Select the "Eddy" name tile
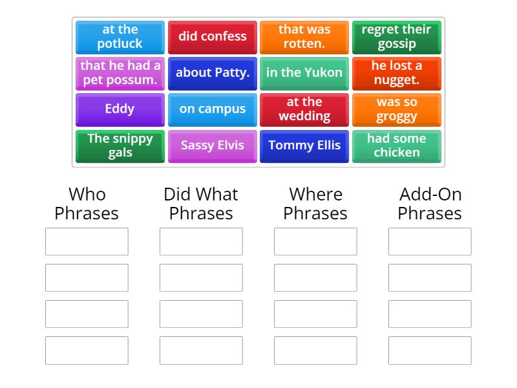 click(120, 109)
